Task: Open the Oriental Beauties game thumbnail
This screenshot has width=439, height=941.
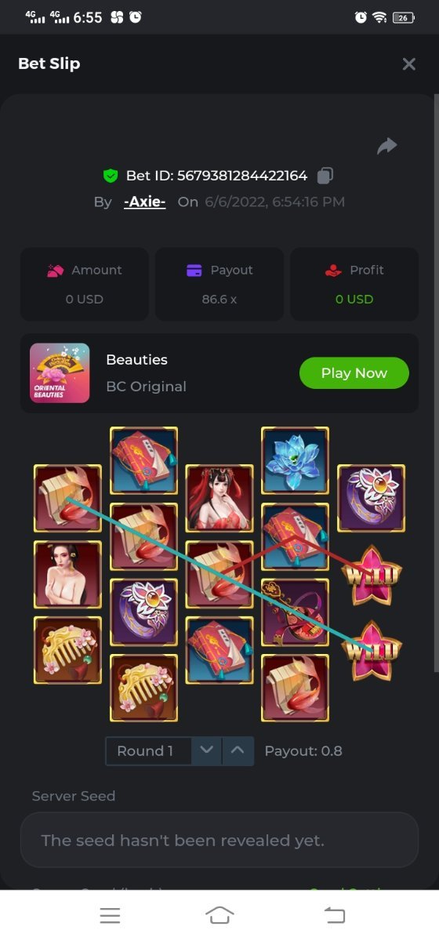Action: pos(60,373)
